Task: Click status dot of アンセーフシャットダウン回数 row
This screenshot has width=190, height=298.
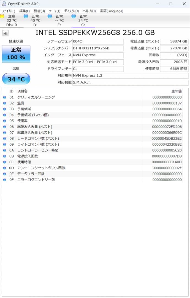Action: pos(5,168)
